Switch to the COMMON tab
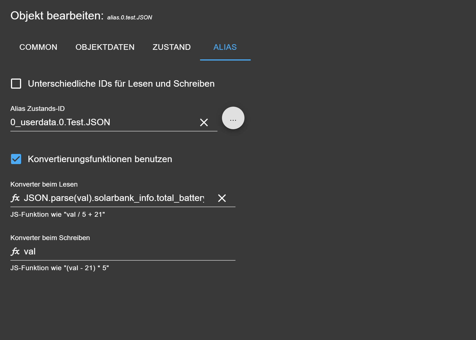The width and height of the screenshot is (476, 340). coord(38,47)
